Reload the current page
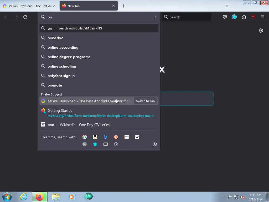 click(25, 17)
